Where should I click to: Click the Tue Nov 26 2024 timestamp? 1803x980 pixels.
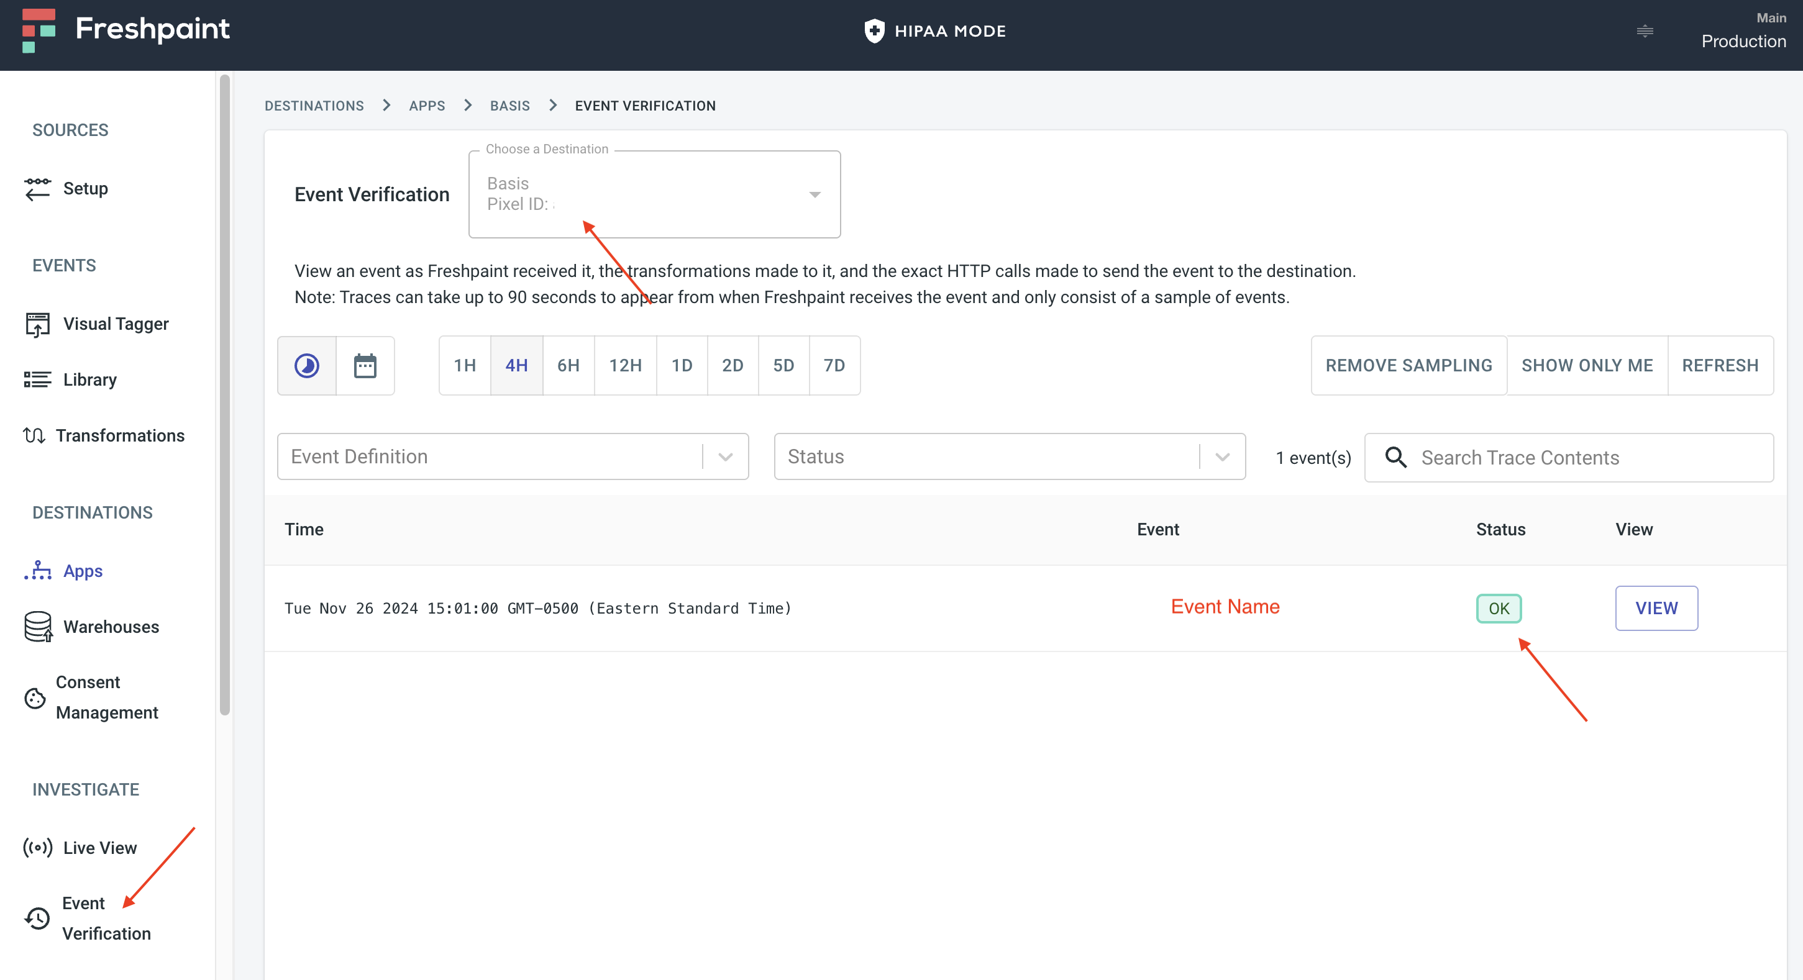(537, 609)
